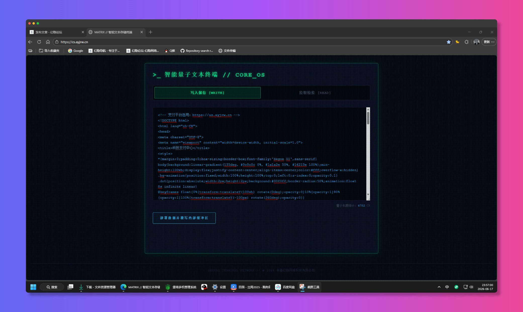Open the 导入收藏夹 bookmark folder
Image resolution: width=523 pixels, height=312 pixels.
49,51
